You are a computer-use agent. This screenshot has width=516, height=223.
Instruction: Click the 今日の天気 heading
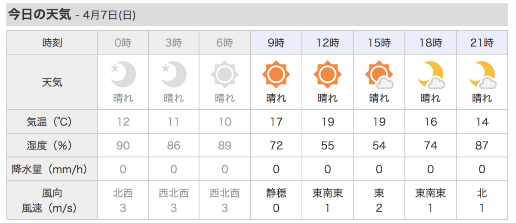point(40,15)
